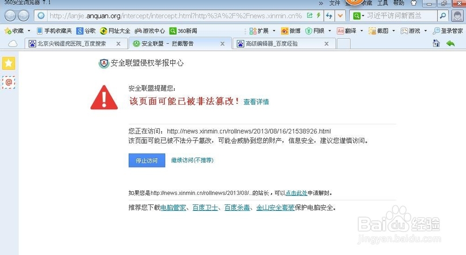Click the green undo-close-tab arrow icon
This screenshot has width=466, height=255.
point(451,44)
